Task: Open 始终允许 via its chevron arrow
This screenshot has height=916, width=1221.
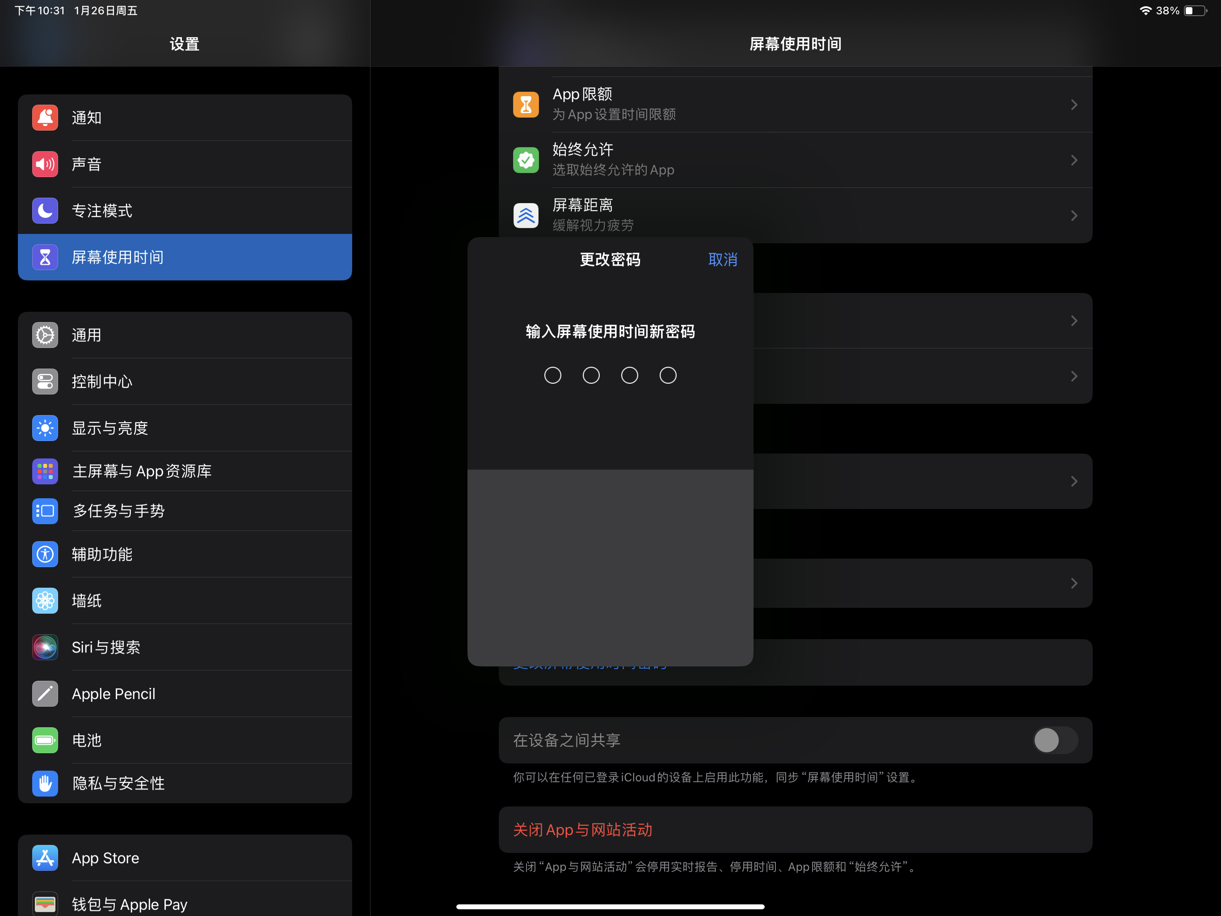Action: tap(1074, 160)
